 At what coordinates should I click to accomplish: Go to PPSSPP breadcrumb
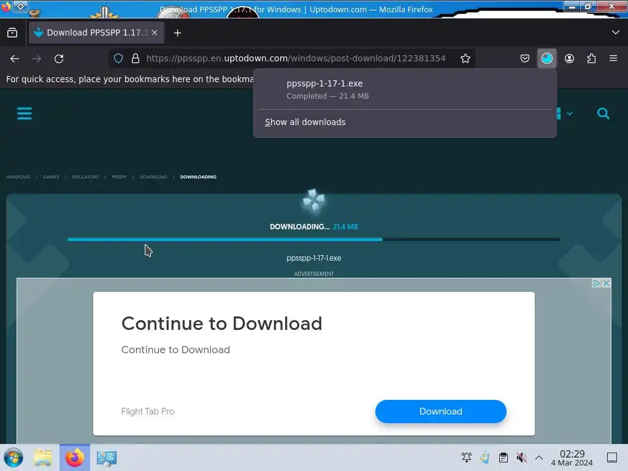click(119, 177)
